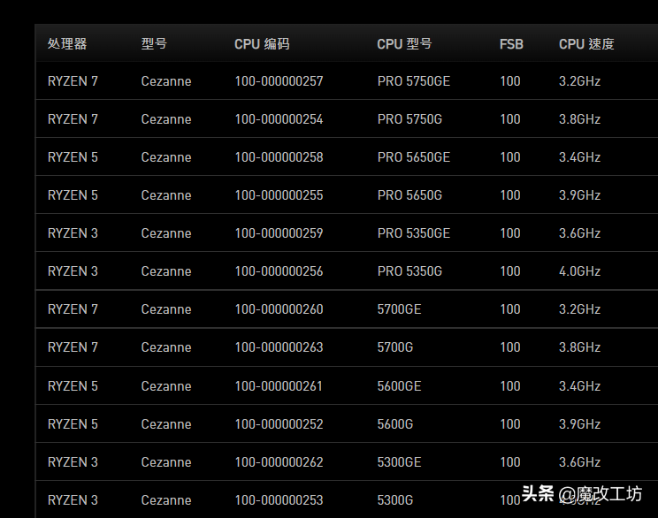Select CPU code 100-000000256

(279, 271)
